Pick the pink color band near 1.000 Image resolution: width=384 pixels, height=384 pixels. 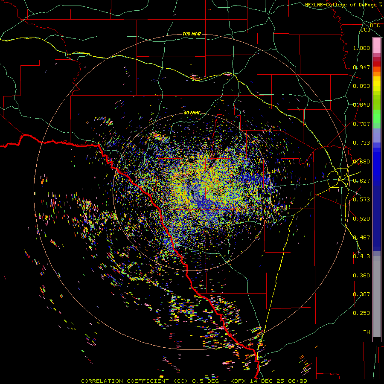(x=377, y=46)
